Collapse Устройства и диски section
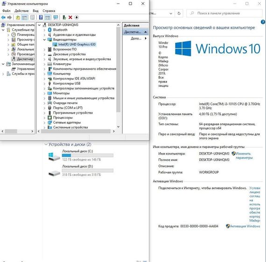 46,144
